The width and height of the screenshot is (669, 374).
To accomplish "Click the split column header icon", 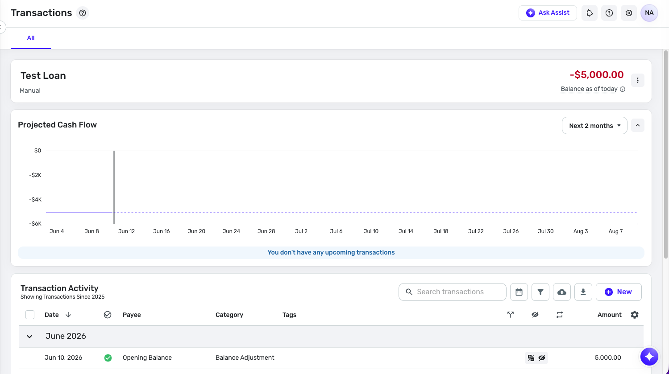I will (511, 315).
